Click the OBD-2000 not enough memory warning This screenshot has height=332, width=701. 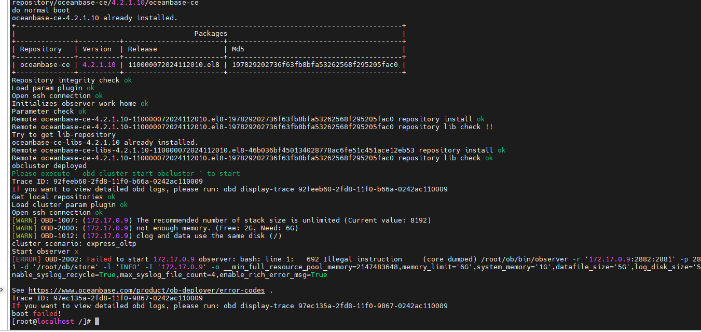click(155, 228)
